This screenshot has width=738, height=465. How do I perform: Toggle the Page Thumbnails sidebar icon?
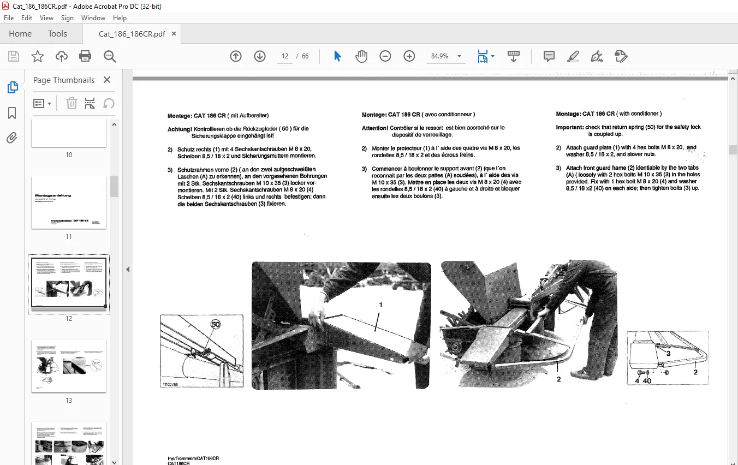[x=12, y=87]
